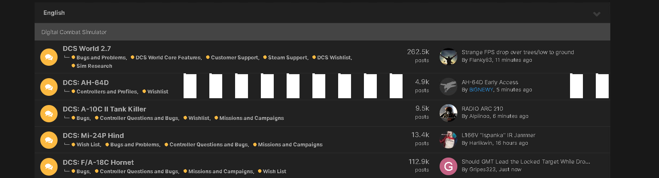Viewport: 659px width, 178px height.
Task: Collapse the English category with the chevron
Action: tap(597, 14)
